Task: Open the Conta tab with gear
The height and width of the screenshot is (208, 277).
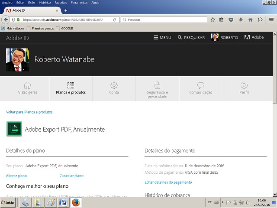Action: [114, 88]
